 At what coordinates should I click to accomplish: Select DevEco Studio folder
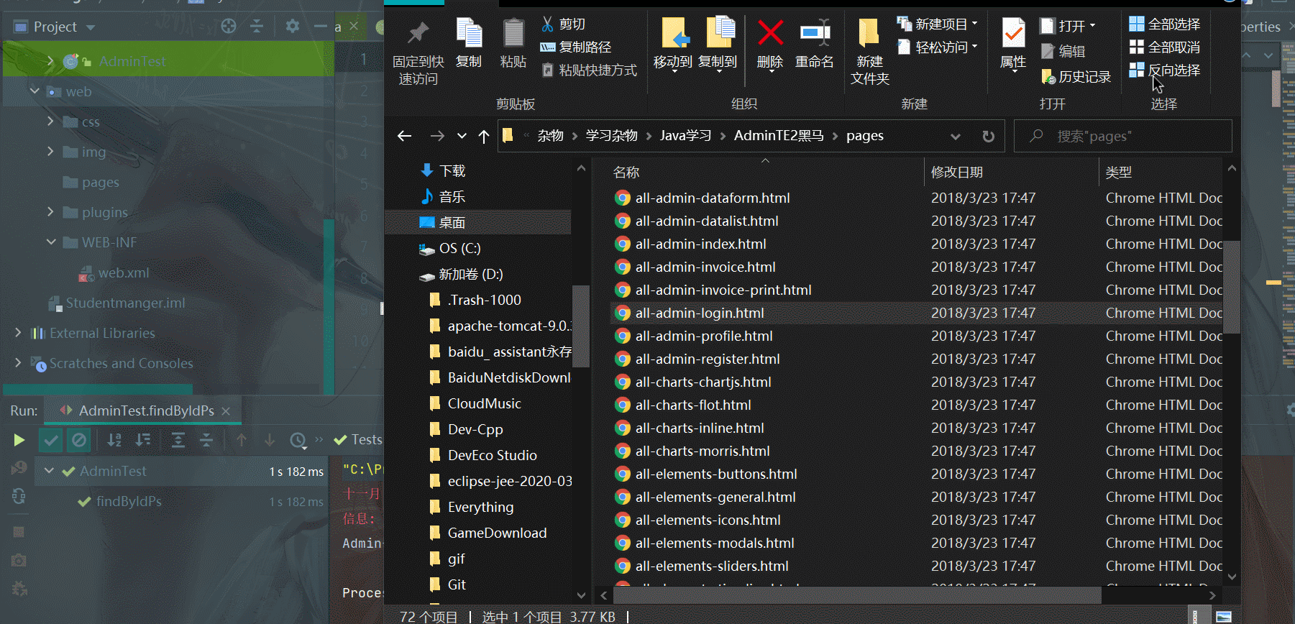[x=492, y=456]
